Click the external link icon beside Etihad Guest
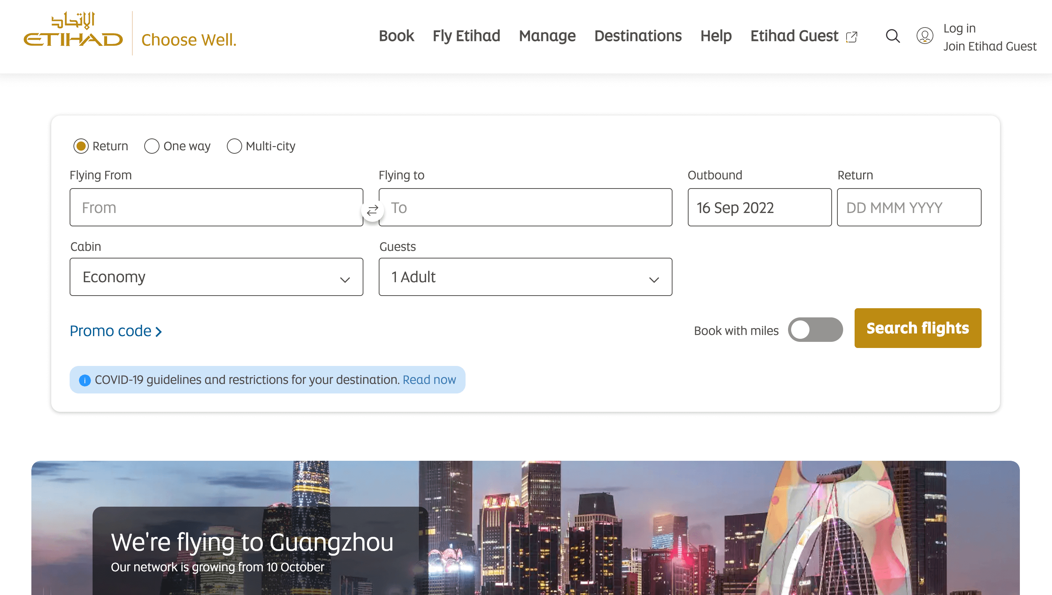The width and height of the screenshot is (1052, 595). 852,37
